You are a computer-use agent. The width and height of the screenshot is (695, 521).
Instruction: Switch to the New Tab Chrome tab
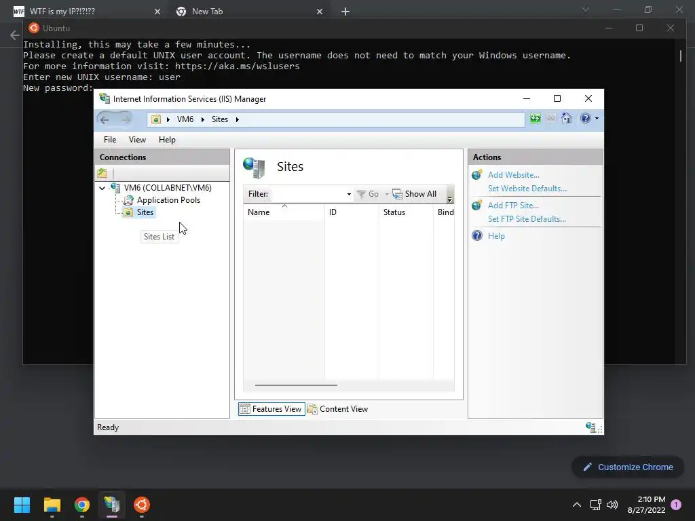coord(250,11)
